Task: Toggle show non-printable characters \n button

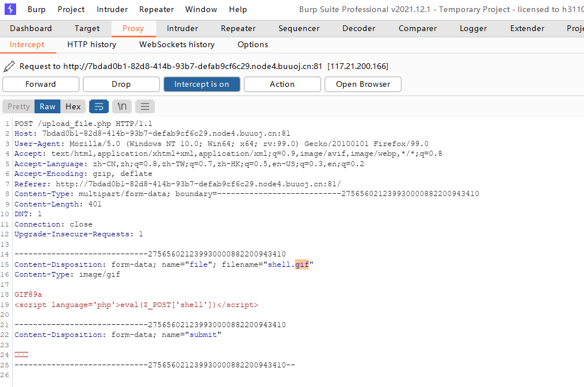Action: (x=122, y=106)
